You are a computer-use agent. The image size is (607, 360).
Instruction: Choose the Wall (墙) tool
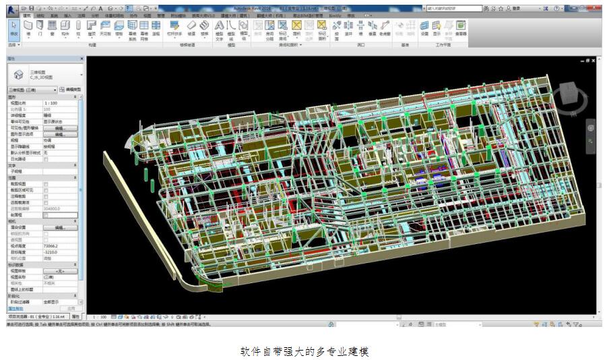coord(28,29)
